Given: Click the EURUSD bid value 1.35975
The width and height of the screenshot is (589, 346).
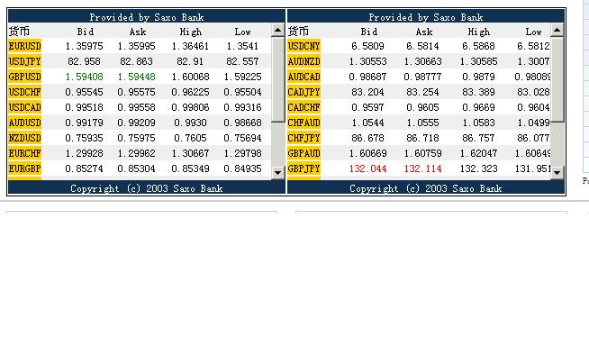Looking at the screenshot, I should point(84,46).
